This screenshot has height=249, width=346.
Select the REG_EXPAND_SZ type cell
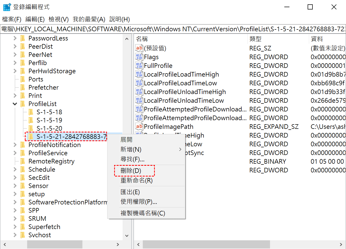click(274, 127)
